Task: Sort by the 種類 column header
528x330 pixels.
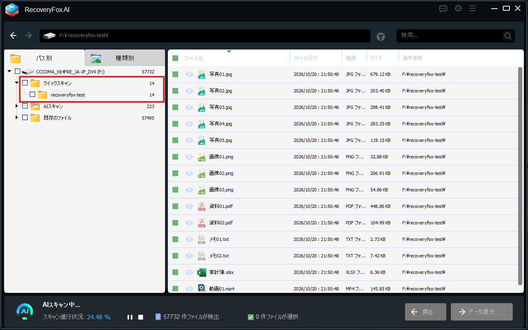Action: click(x=354, y=58)
